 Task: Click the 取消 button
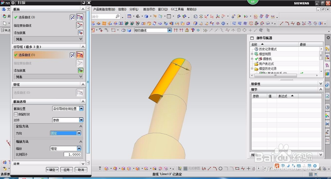[x=81, y=170]
